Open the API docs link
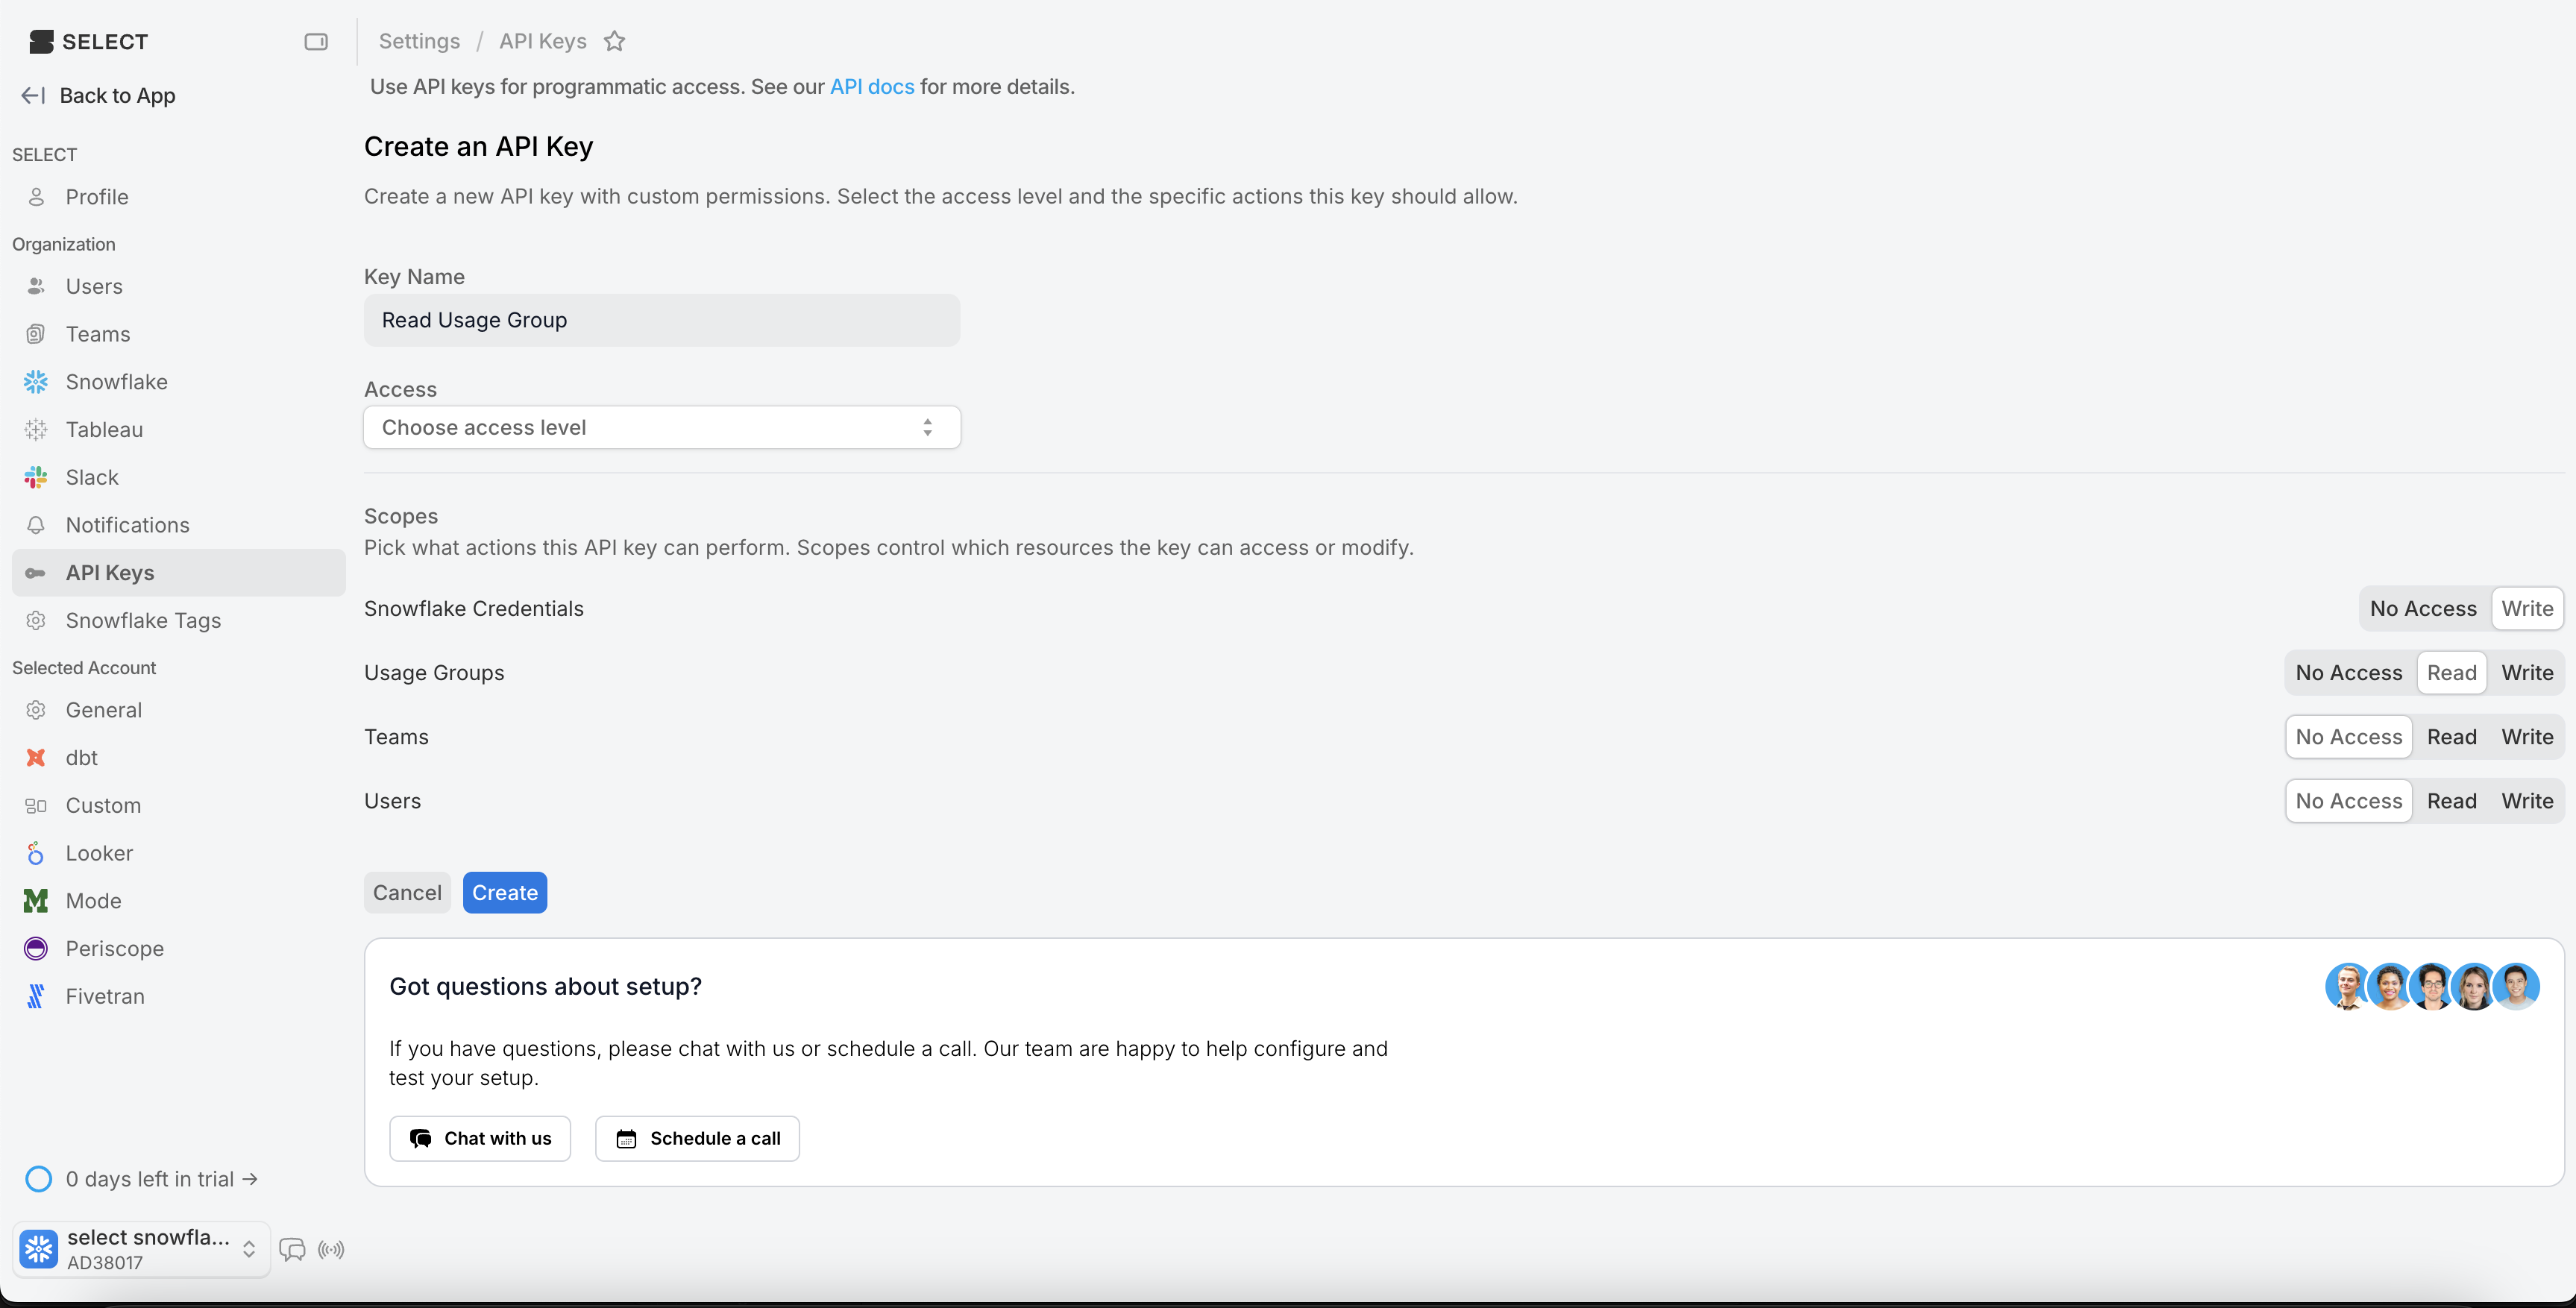This screenshot has width=2576, height=1308. [x=871, y=86]
